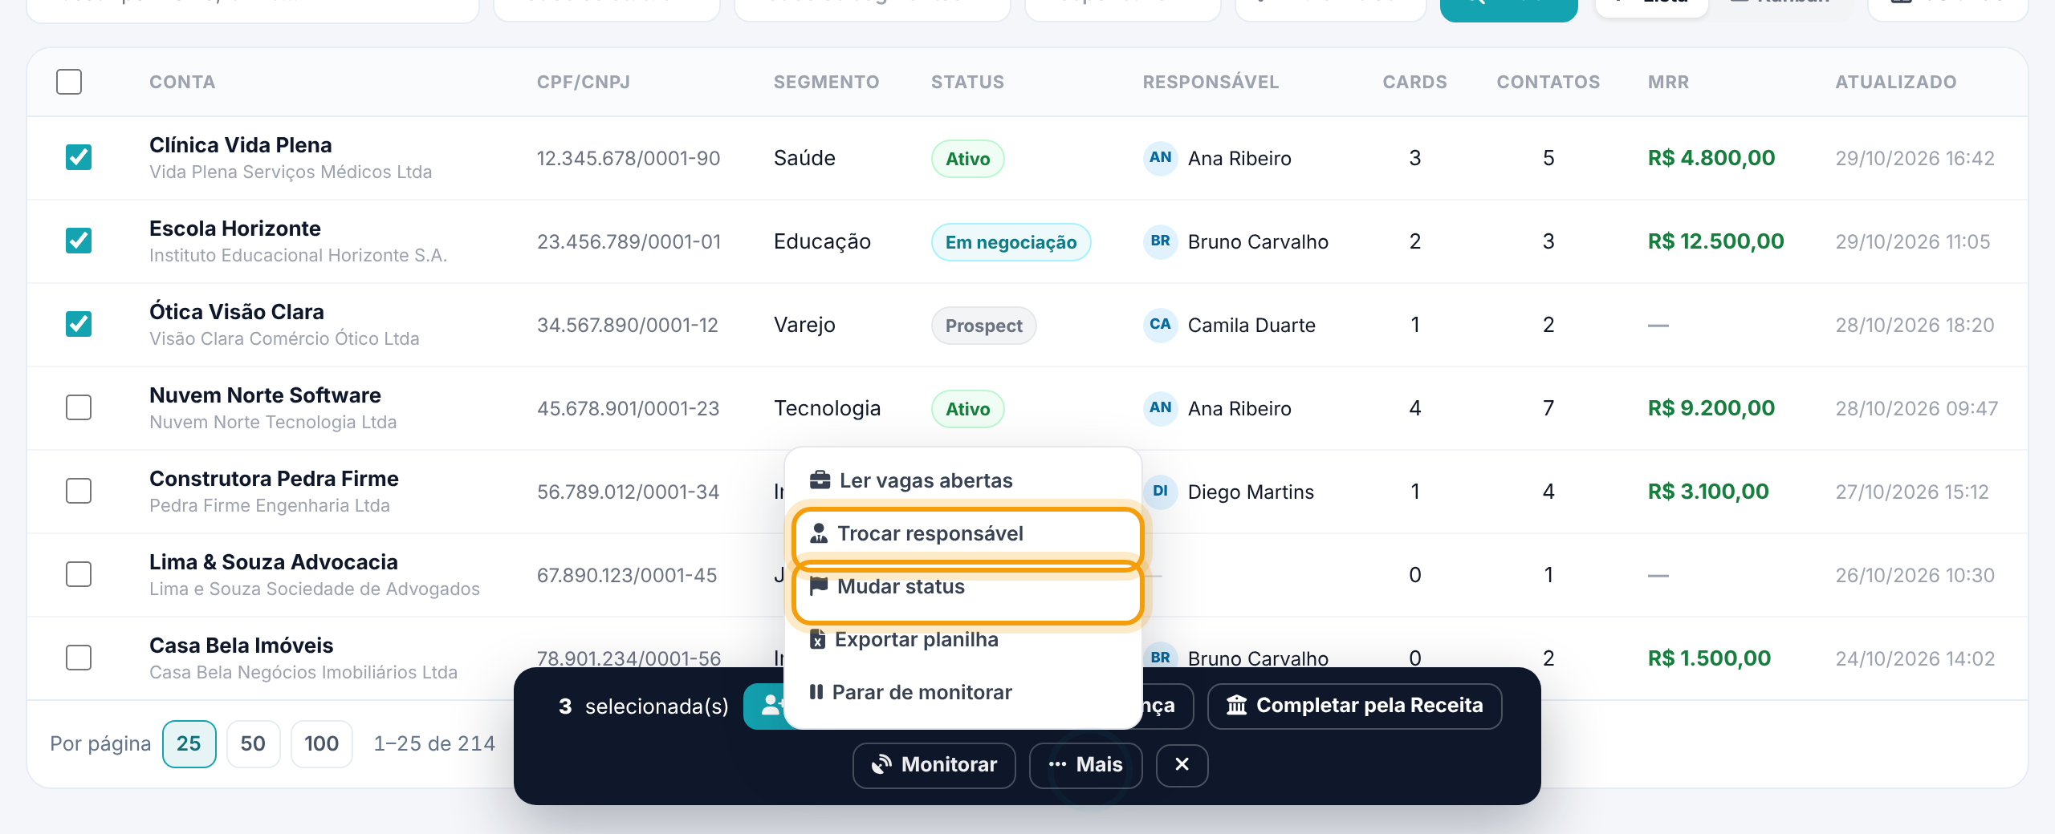This screenshot has width=2055, height=834.
Task: Sort by the ATUALIZADO column header
Action: [1896, 82]
